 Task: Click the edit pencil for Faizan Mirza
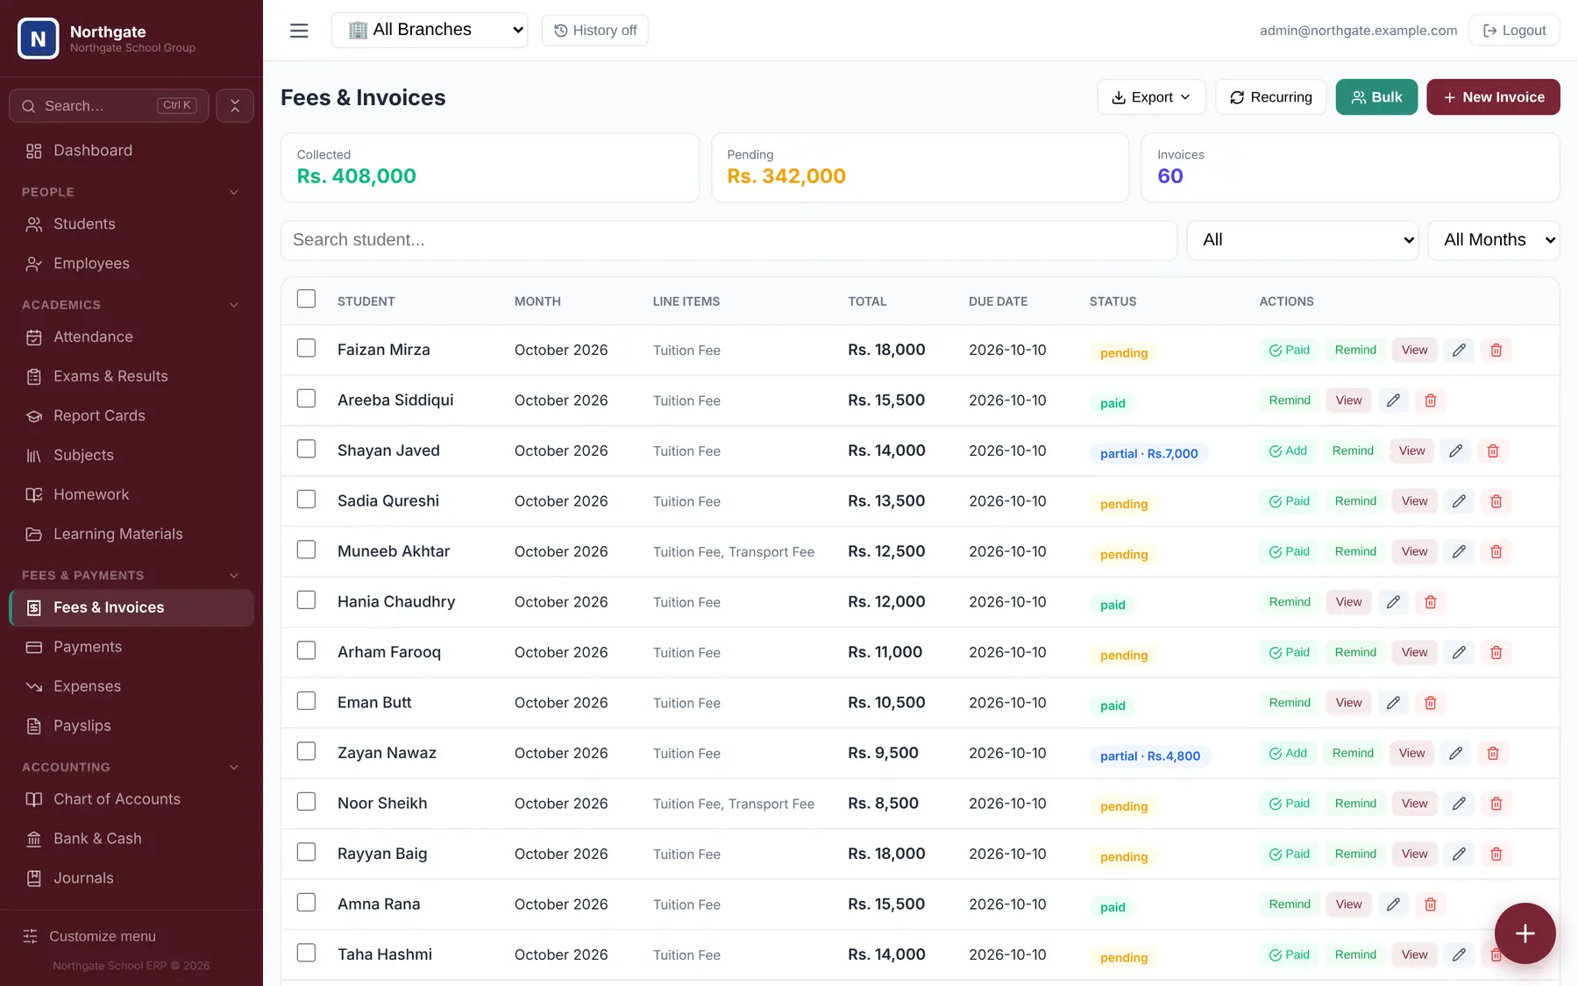[x=1459, y=351]
